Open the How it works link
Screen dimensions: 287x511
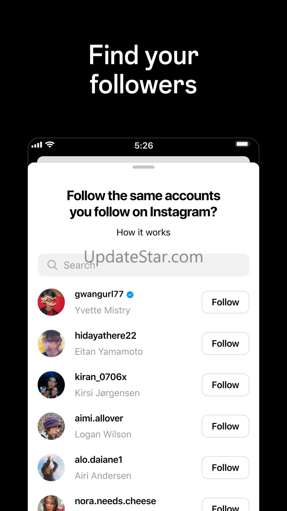coord(143,232)
